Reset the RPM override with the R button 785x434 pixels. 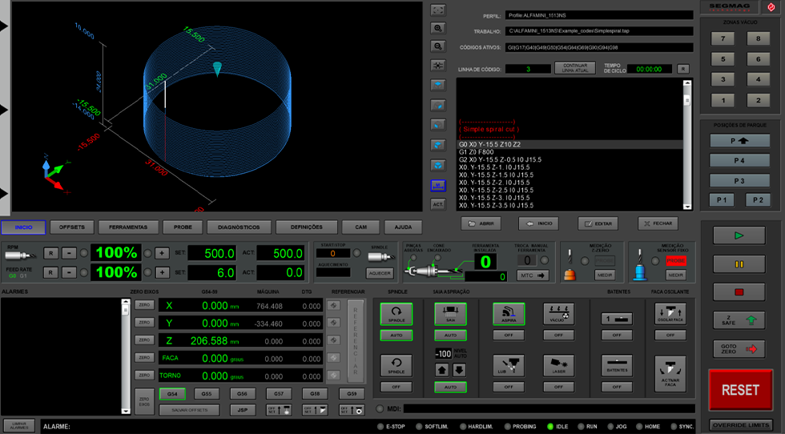(50, 253)
